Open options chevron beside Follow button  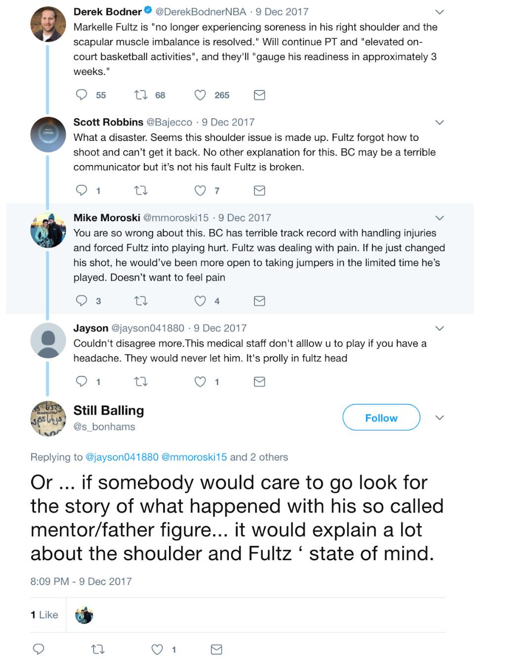point(439,418)
